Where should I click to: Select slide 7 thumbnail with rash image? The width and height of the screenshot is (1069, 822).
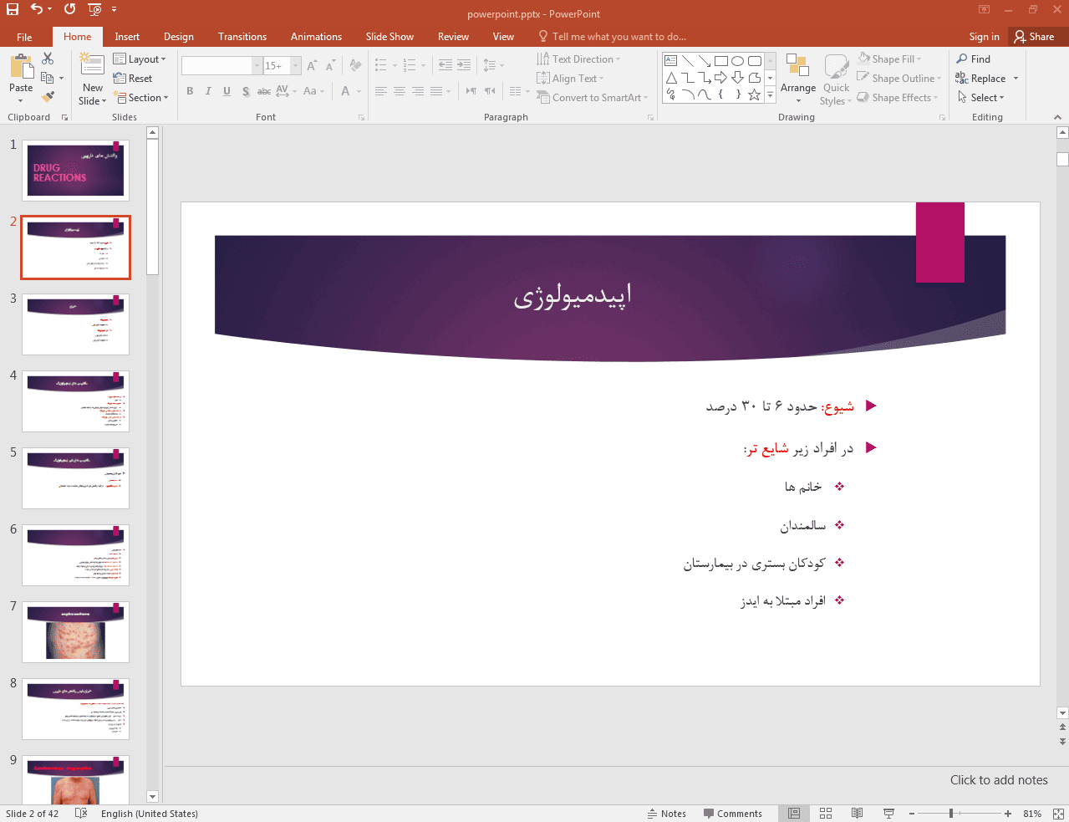tap(75, 632)
